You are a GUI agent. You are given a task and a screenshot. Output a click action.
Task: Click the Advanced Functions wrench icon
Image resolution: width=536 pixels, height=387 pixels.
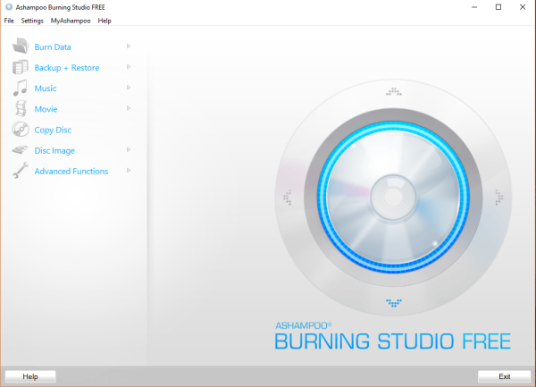[x=21, y=170]
